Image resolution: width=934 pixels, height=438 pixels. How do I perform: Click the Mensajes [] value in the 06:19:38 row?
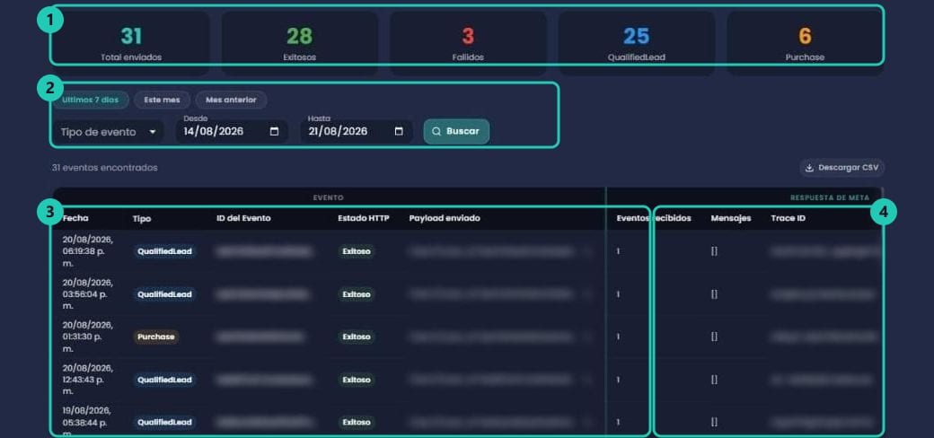click(714, 251)
